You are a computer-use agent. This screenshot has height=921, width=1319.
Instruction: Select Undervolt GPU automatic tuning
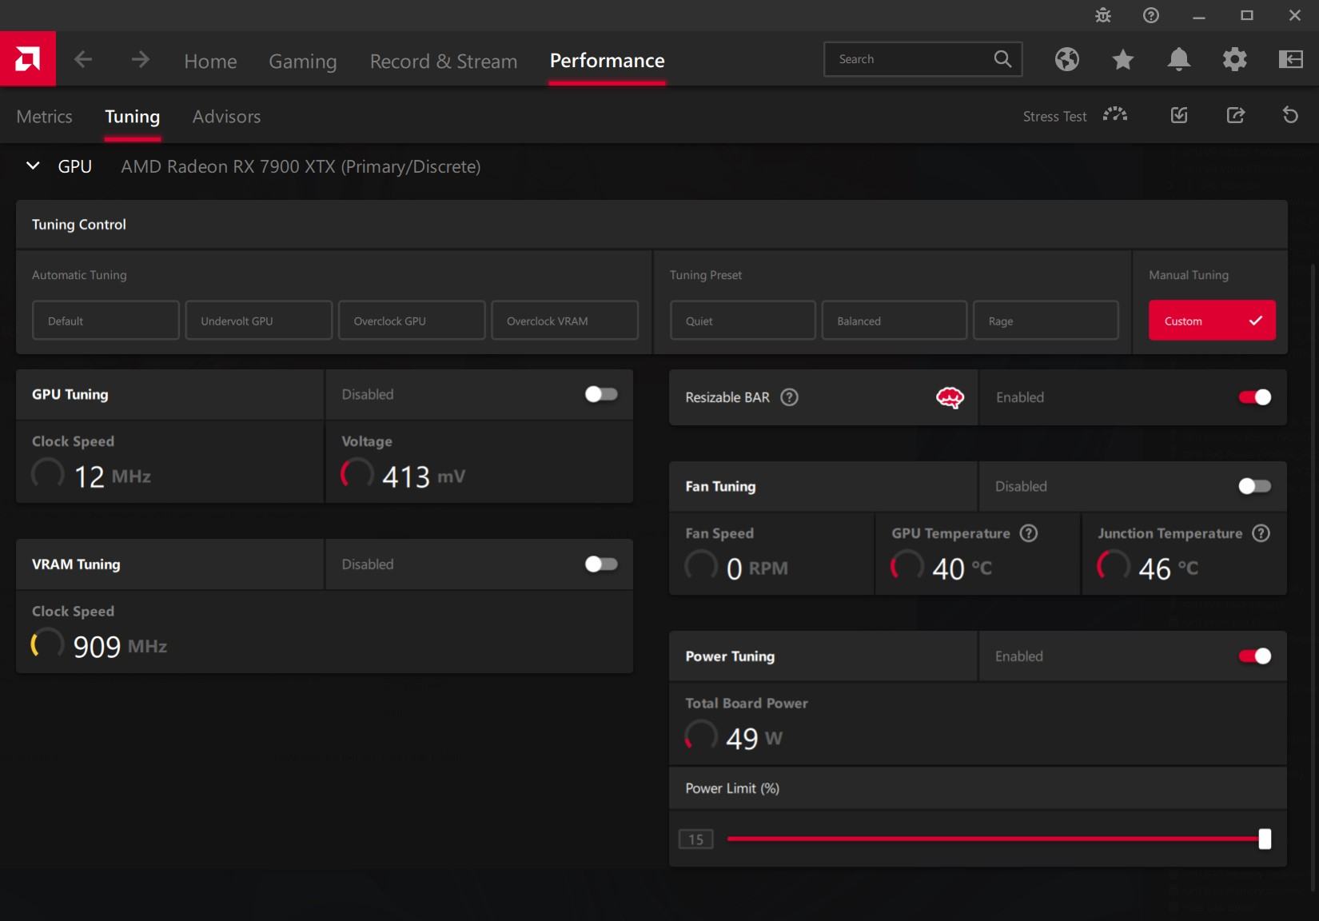pyautogui.click(x=258, y=321)
